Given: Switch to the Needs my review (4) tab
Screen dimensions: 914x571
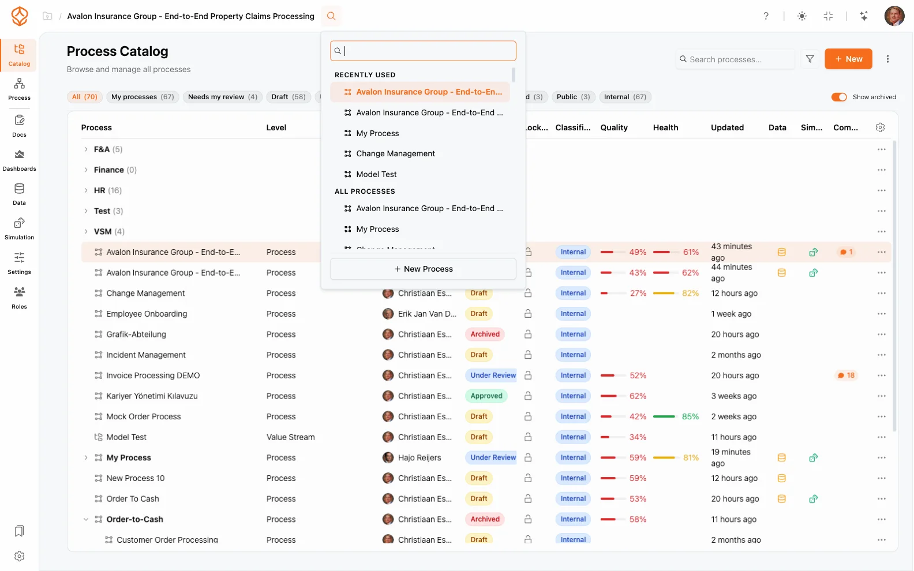Looking at the screenshot, I should (x=223, y=97).
